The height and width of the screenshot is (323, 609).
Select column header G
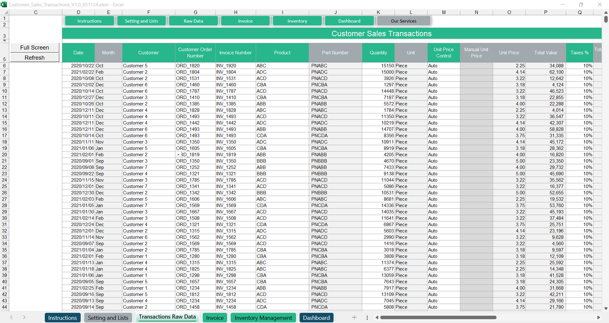coord(195,12)
